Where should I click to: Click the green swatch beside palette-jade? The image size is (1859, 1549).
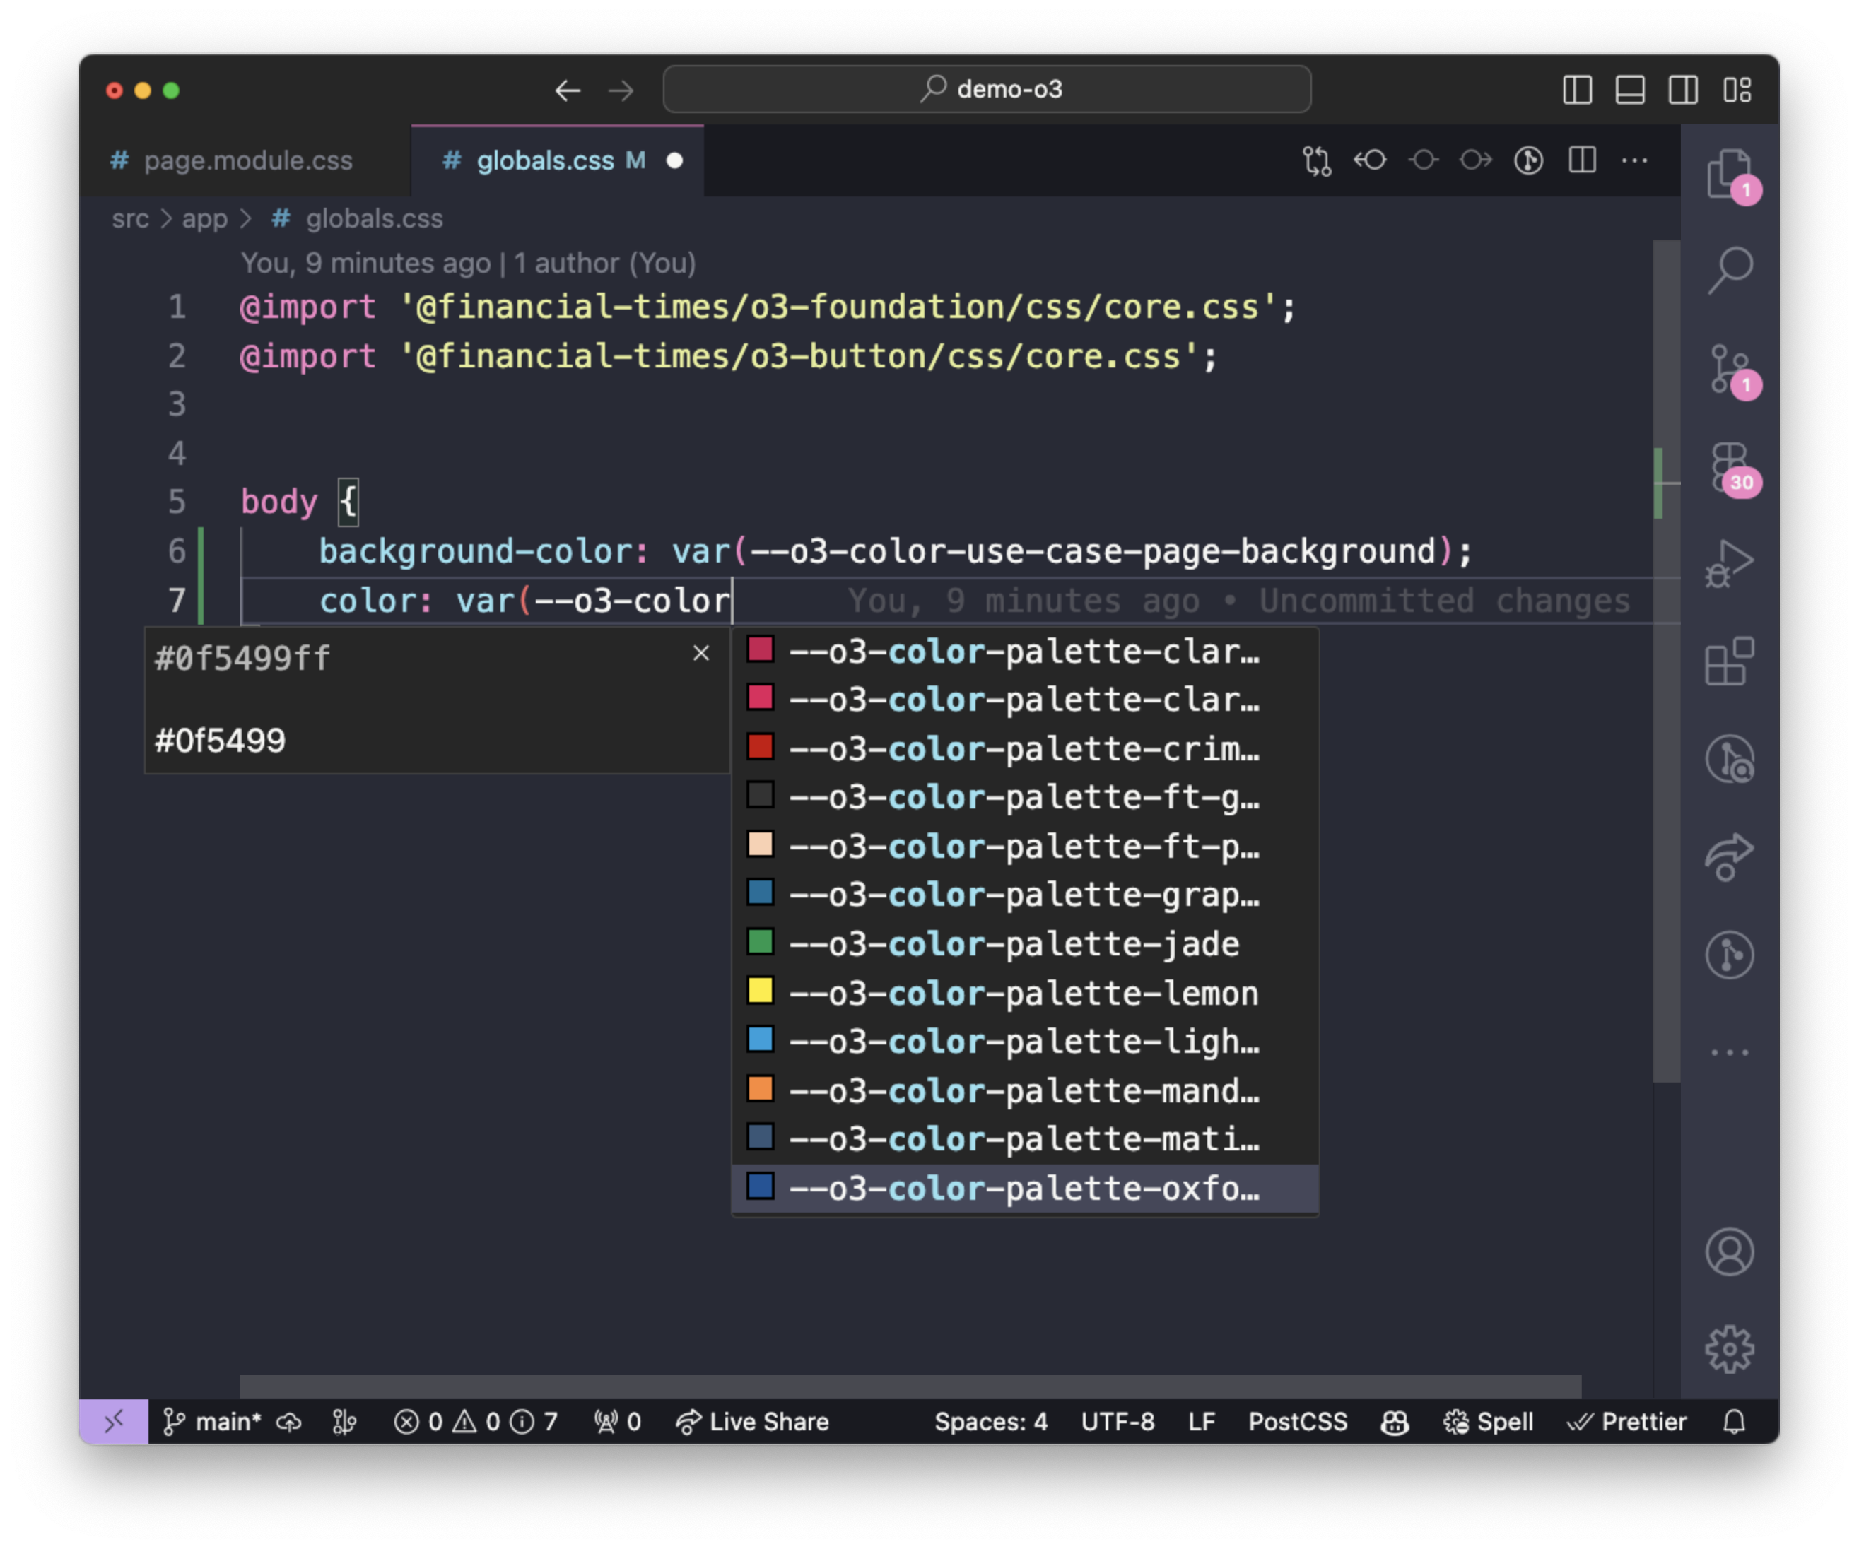(761, 942)
